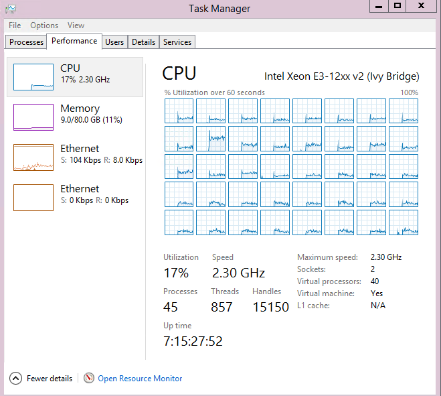The height and width of the screenshot is (396, 441).
Task: Click the Maximum speed 2.30 GHz value
Action: point(386,257)
